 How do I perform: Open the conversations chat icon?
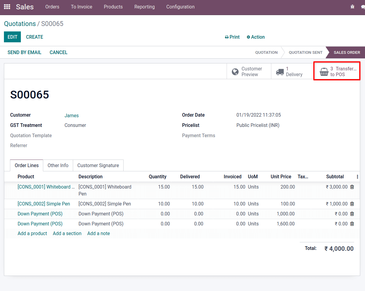(x=363, y=7)
